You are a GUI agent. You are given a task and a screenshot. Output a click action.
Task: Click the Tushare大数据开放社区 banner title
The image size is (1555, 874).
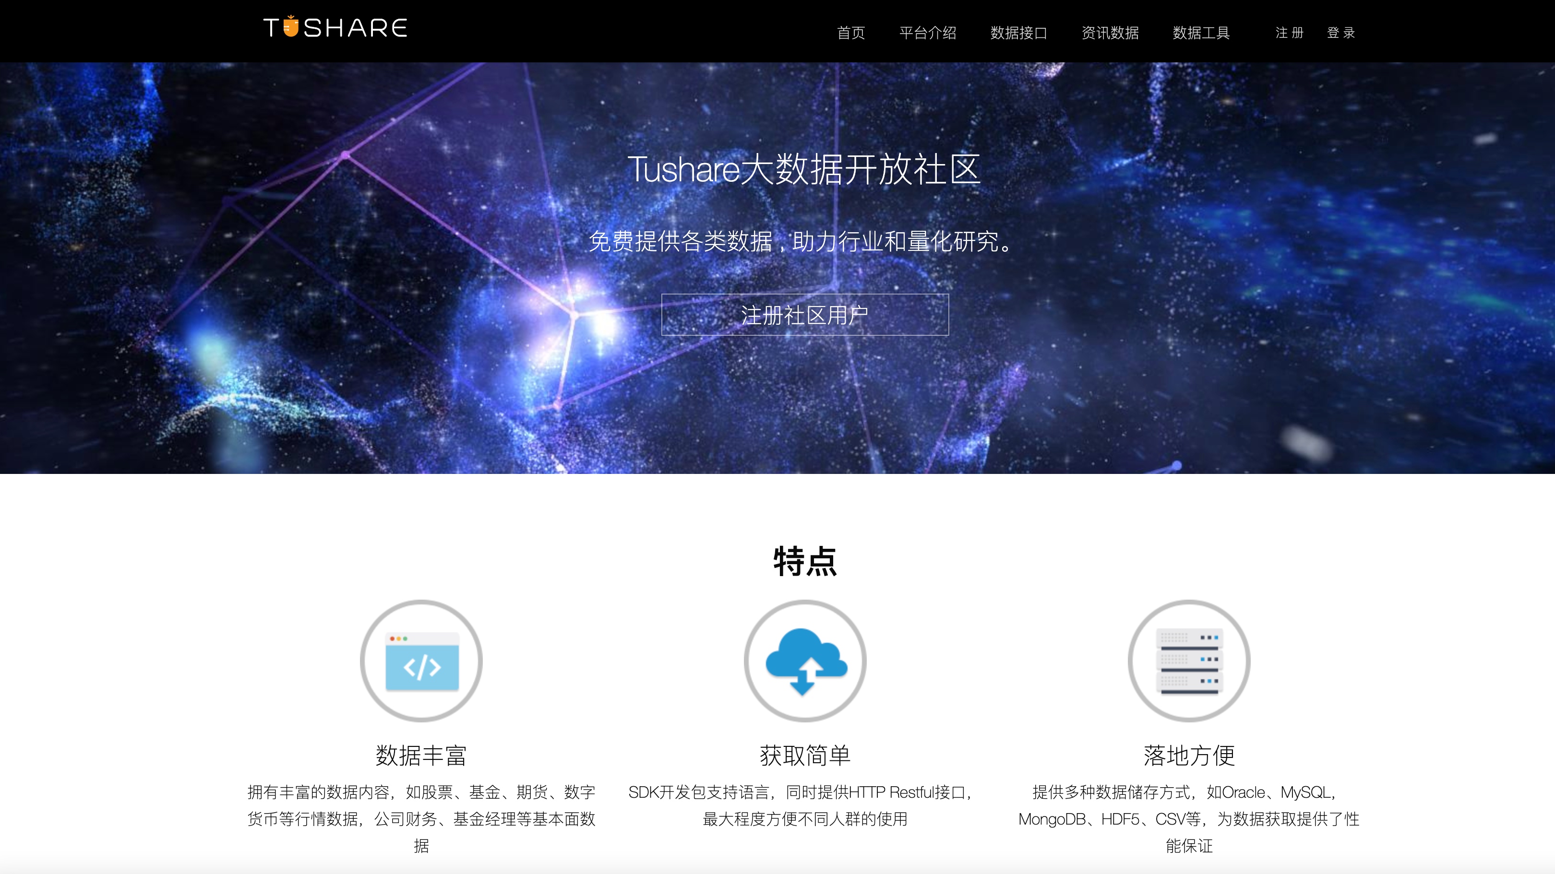point(804,169)
